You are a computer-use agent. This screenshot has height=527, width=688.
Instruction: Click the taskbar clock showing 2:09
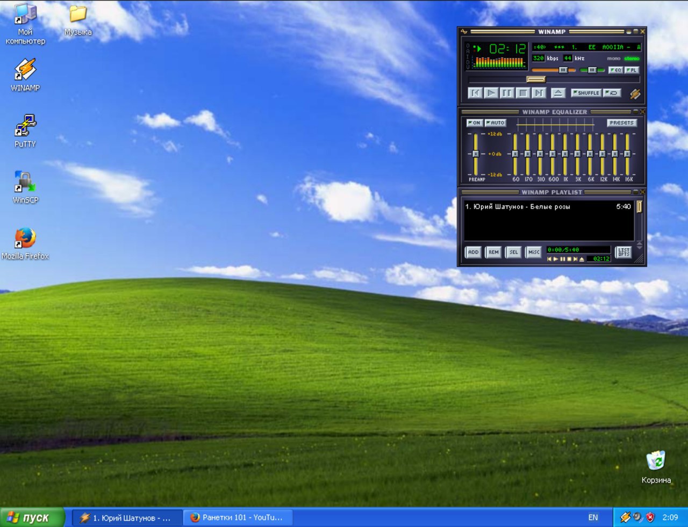670,517
